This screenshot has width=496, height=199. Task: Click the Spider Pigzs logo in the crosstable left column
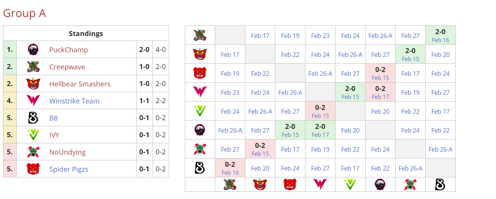click(200, 73)
